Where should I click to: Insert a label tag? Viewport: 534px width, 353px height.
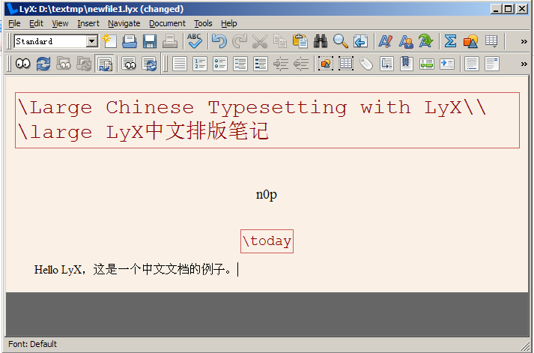(366, 64)
